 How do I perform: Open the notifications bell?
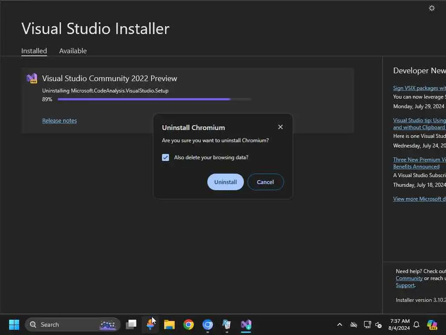click(416, 325)
